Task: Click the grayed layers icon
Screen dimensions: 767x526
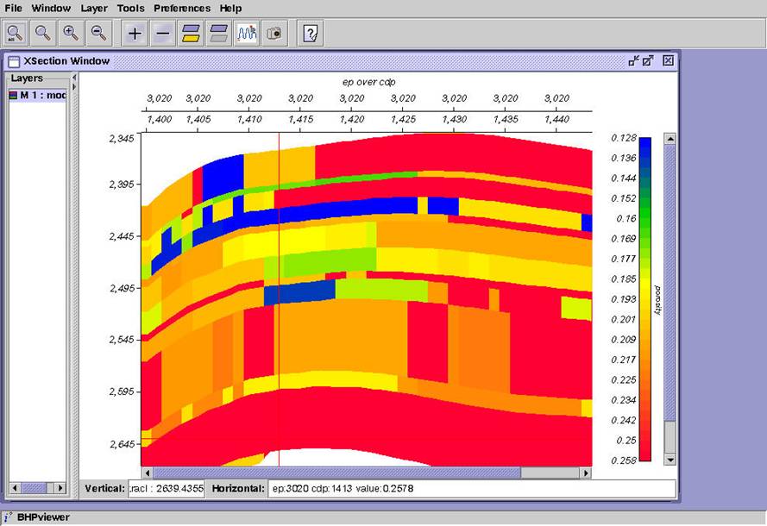Action: pos(218,34)
